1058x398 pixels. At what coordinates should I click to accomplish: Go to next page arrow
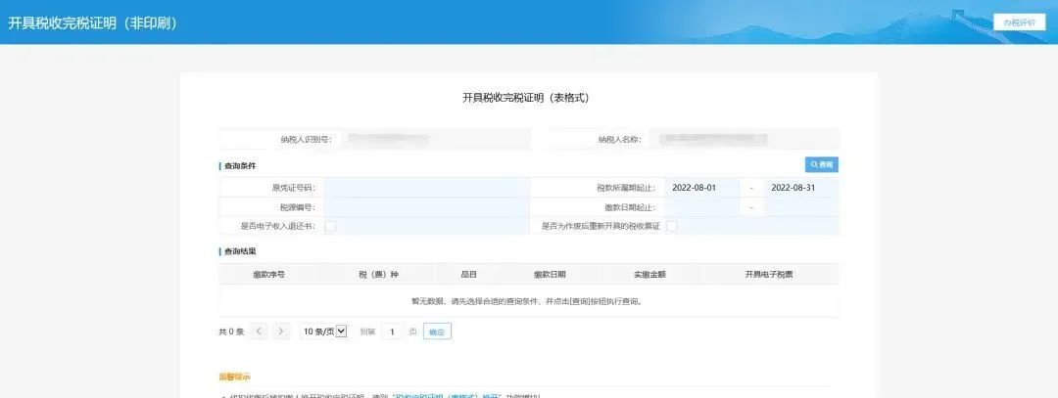pos(281,331)
